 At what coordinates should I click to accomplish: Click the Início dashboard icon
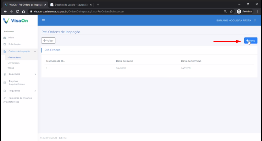(x=5, y=38)
